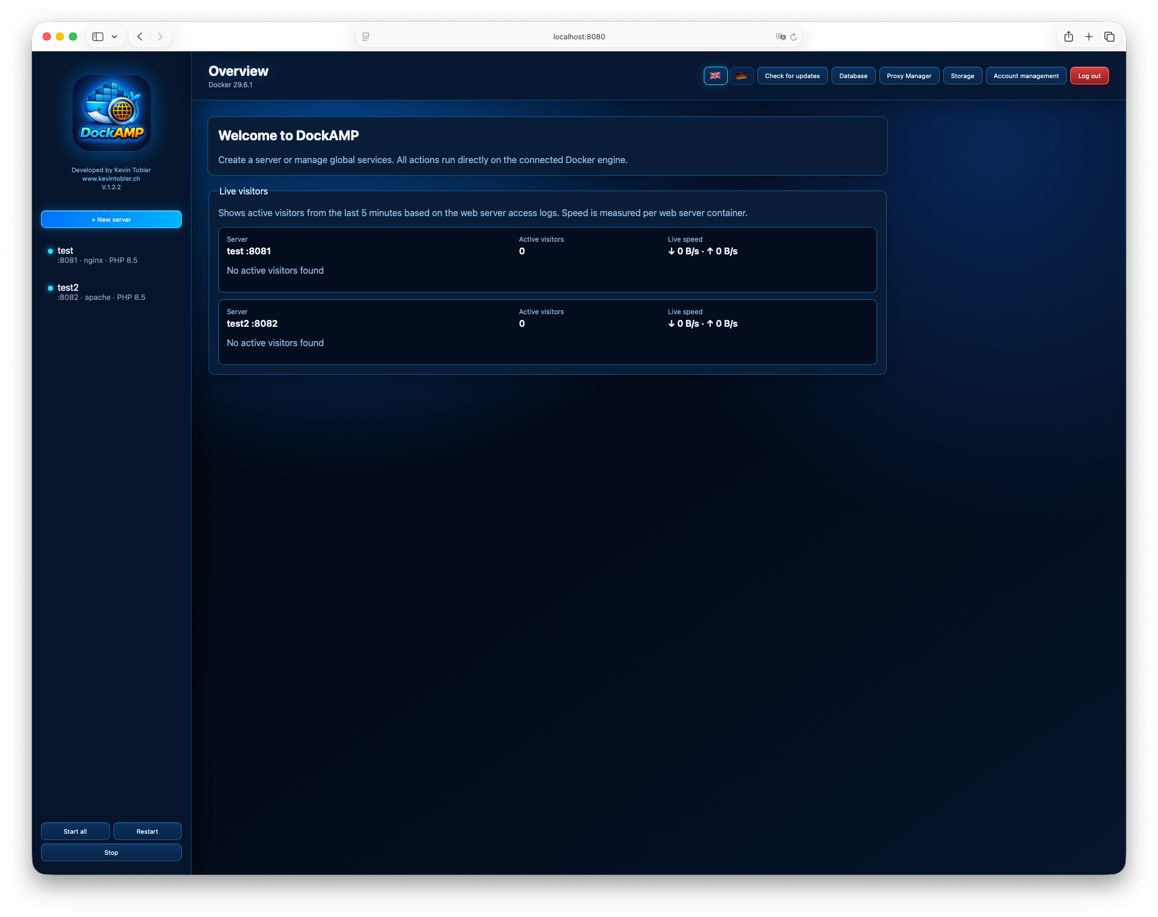Click the Stop button
Screen dimensions: 1158x917
tap(111, 853)
